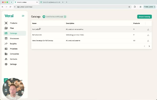Reload the current page
This screenshot has height=100, width=157.
pos(10,7)
